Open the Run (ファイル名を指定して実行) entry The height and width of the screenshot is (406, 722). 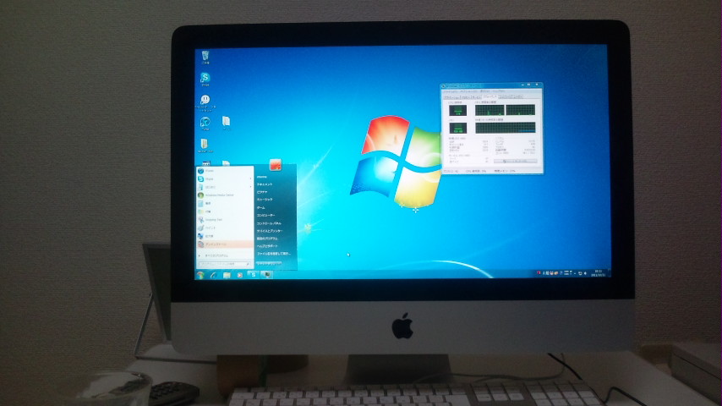coord(274,254)
